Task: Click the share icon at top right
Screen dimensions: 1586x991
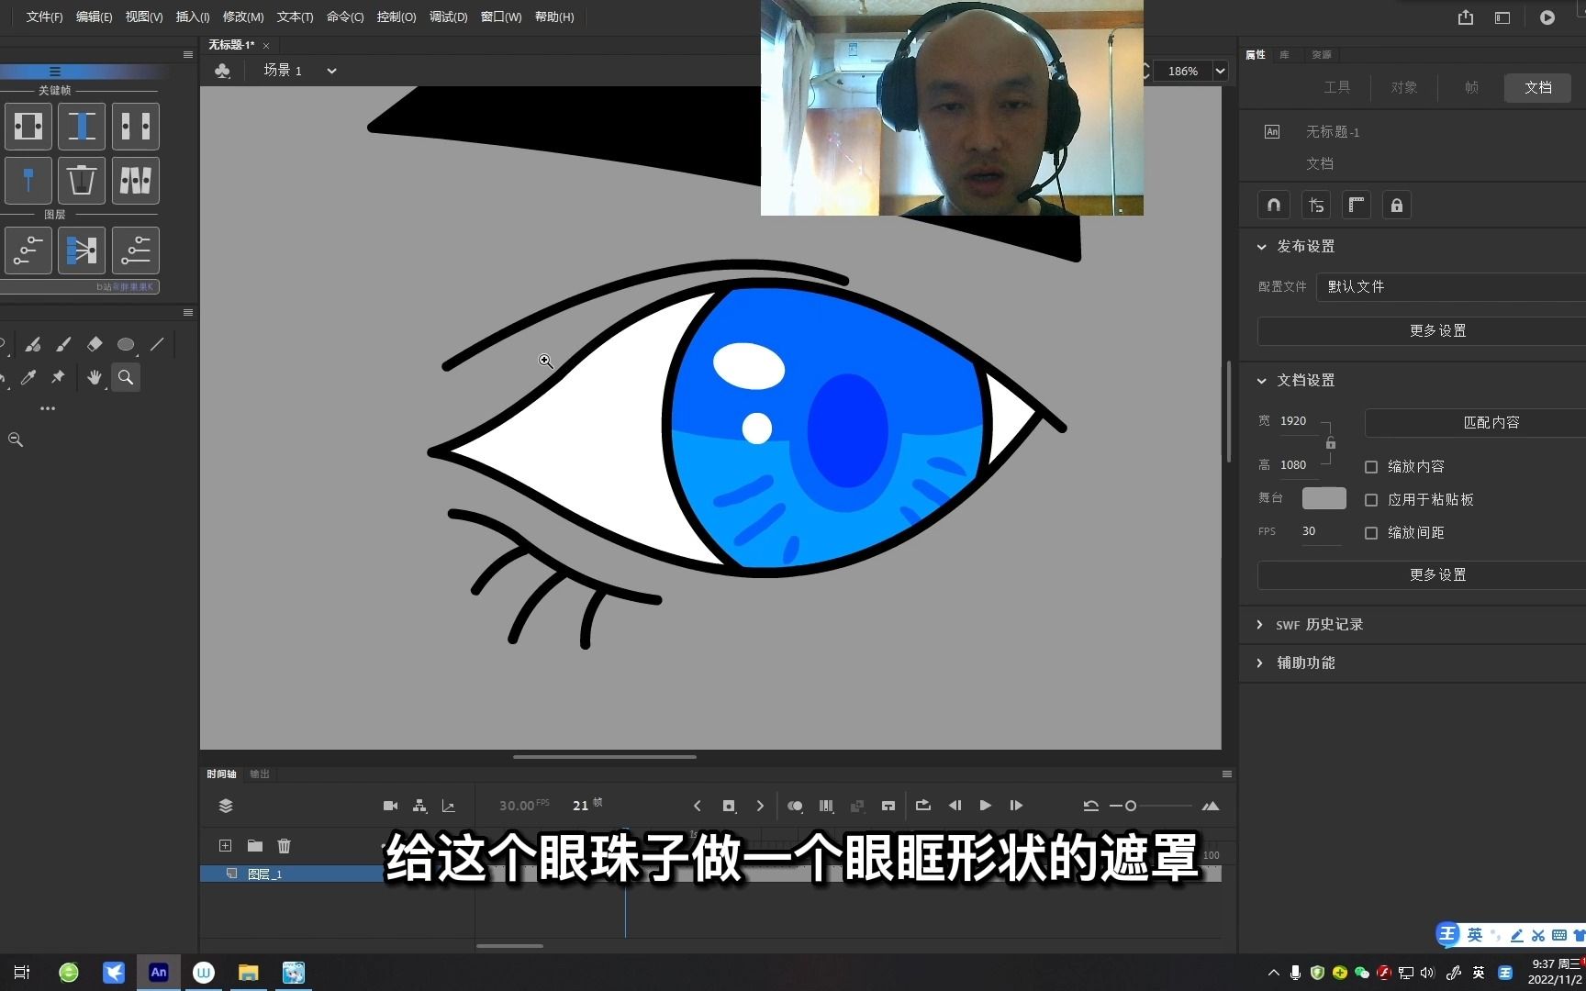Action: [x=1466, y=17]
